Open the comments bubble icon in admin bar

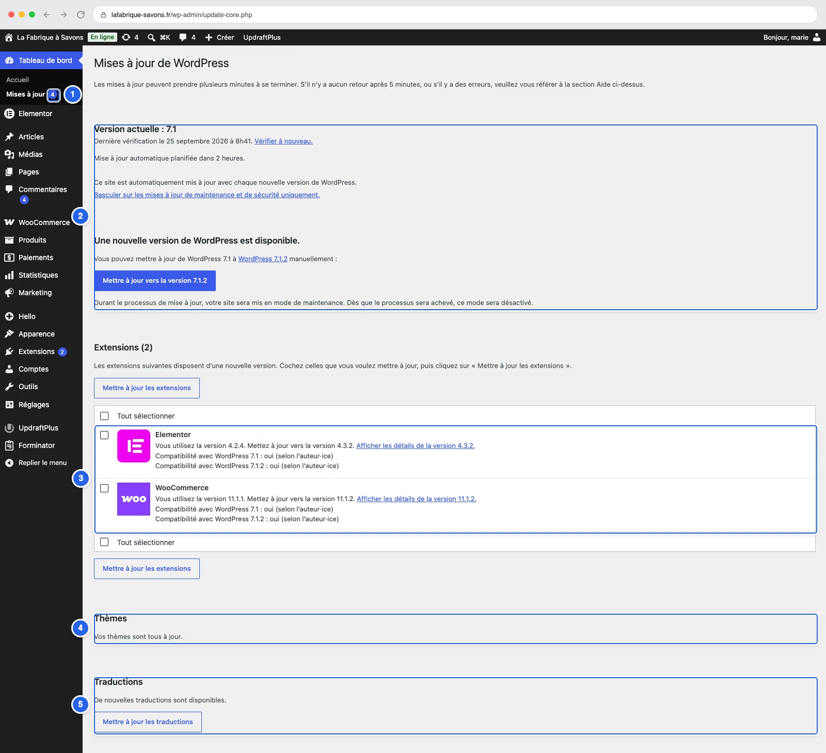point(183,37)
